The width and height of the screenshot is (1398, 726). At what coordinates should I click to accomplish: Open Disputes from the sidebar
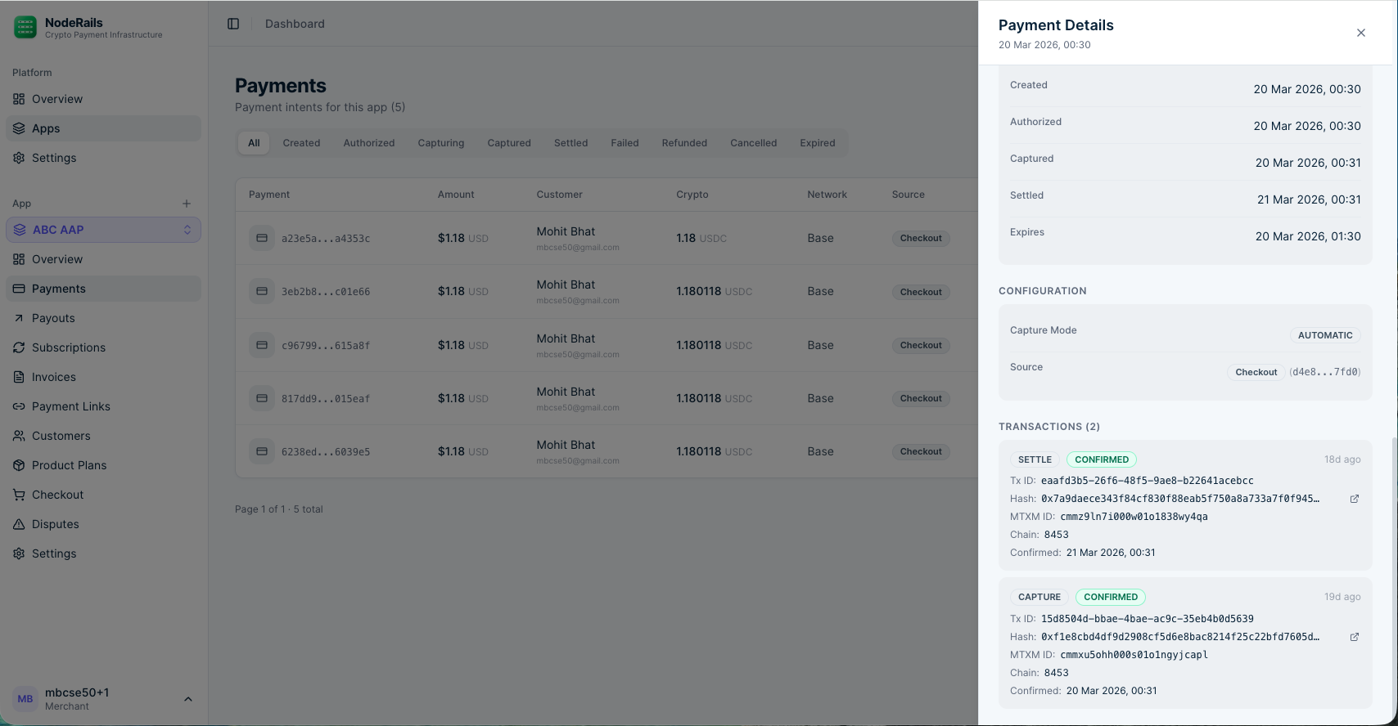coord(55,524)
